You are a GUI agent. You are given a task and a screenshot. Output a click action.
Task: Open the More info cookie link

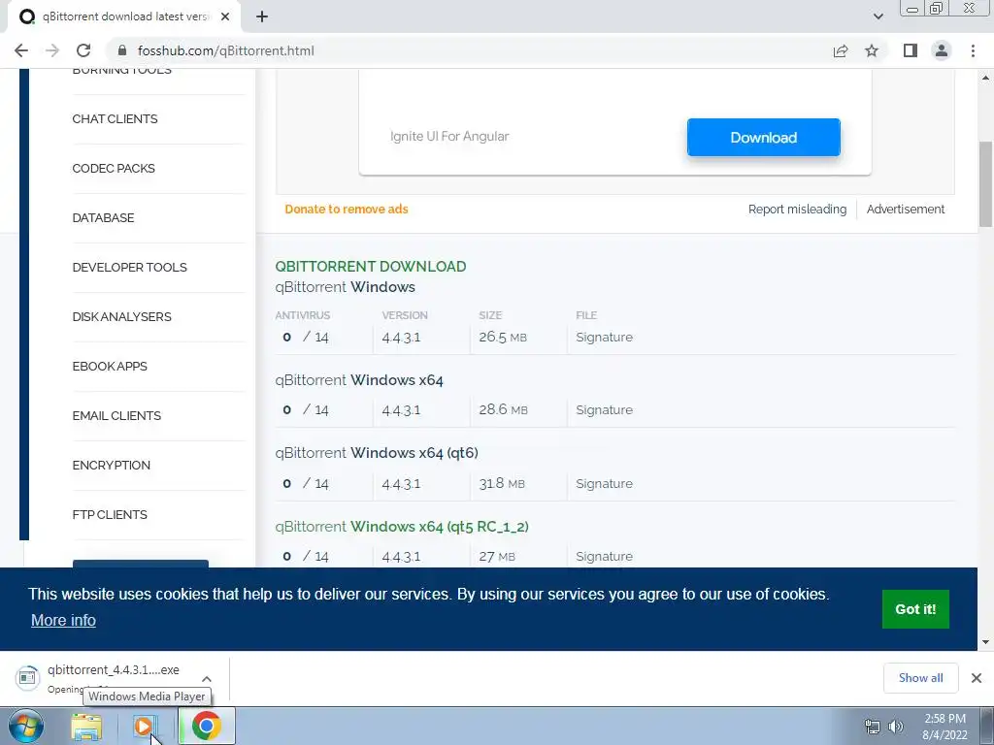click(x=63, y=620)
